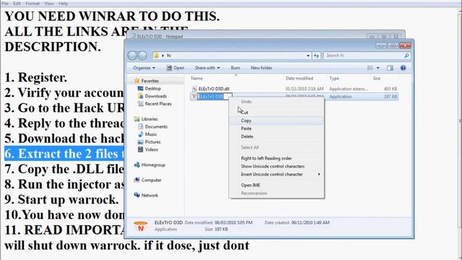462x260 pixels.
Task: Sort by the Size column header
Action: coord(377,79)
